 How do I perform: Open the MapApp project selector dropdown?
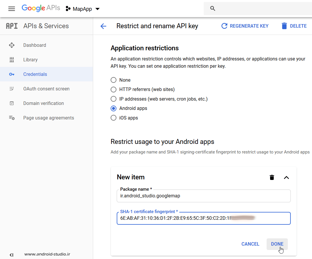[83, 9]
